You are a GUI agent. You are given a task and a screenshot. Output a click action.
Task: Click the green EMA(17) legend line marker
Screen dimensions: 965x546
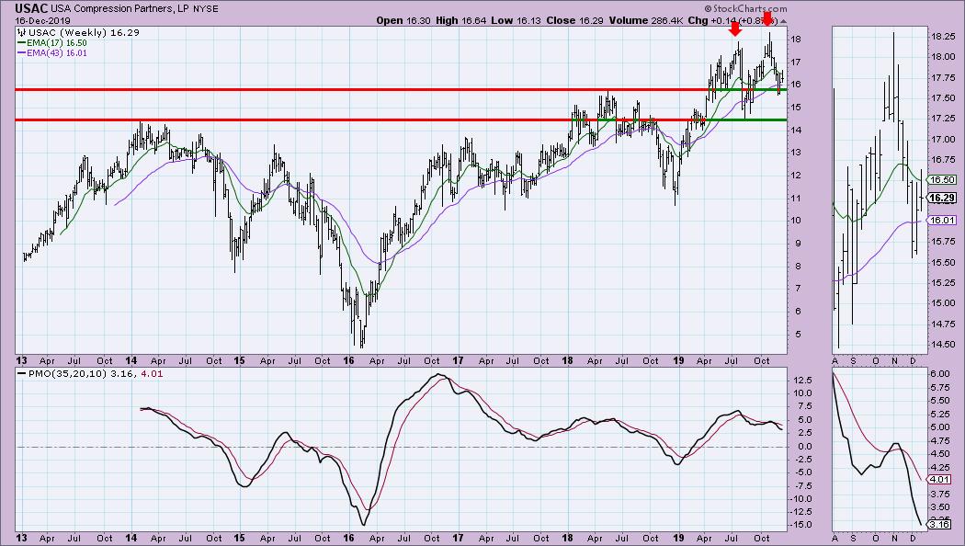(x=21, y=43)
